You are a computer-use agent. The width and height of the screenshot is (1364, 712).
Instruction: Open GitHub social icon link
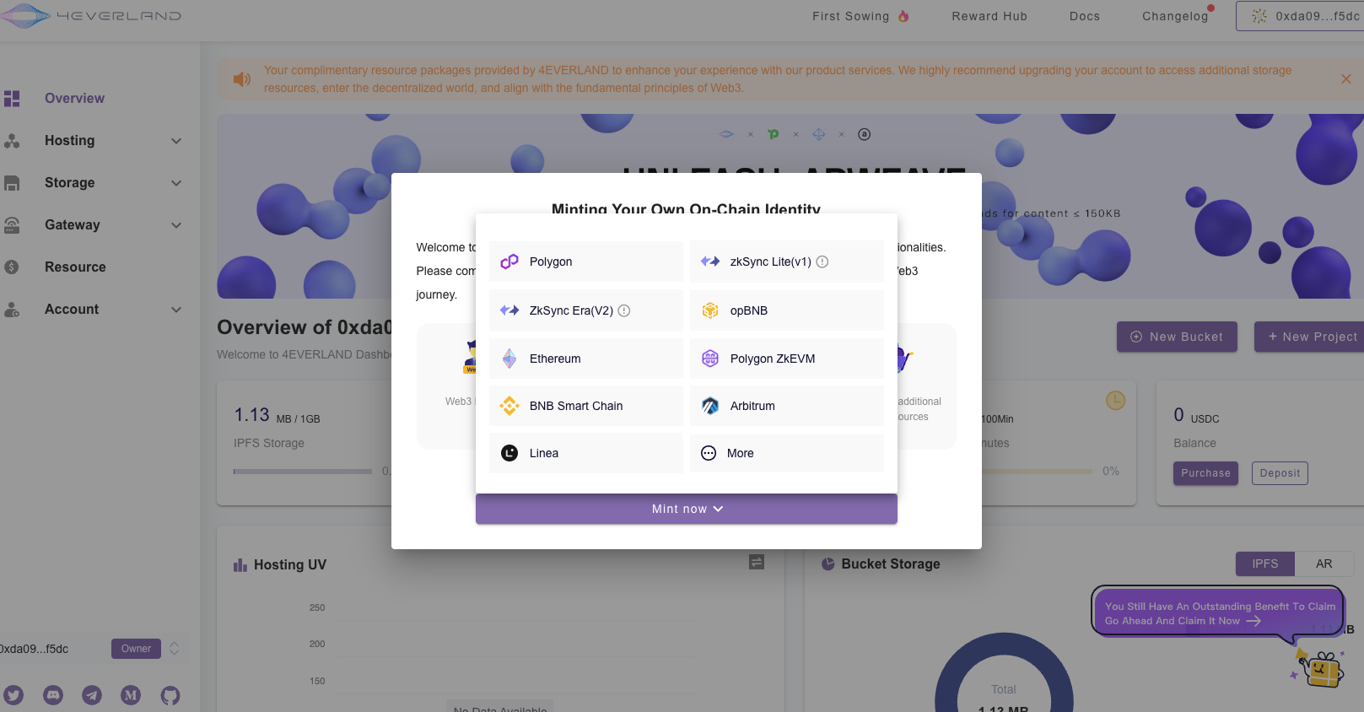170,695
